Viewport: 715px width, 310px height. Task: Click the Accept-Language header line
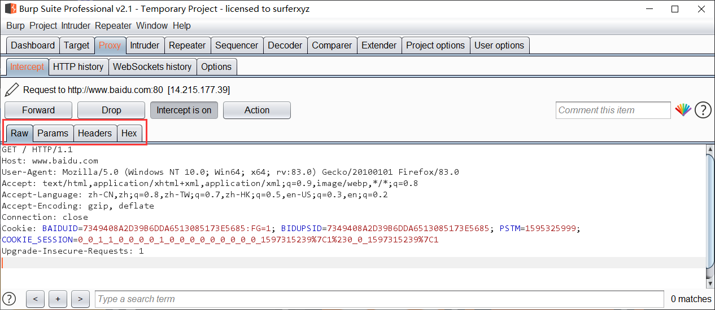click(195, 194)
